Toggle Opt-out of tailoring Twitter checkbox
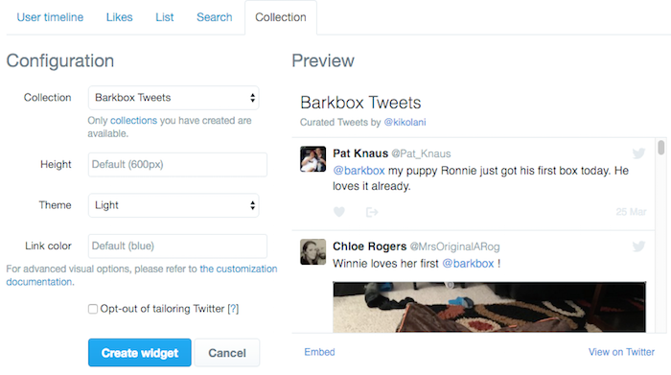 point(93,309)
